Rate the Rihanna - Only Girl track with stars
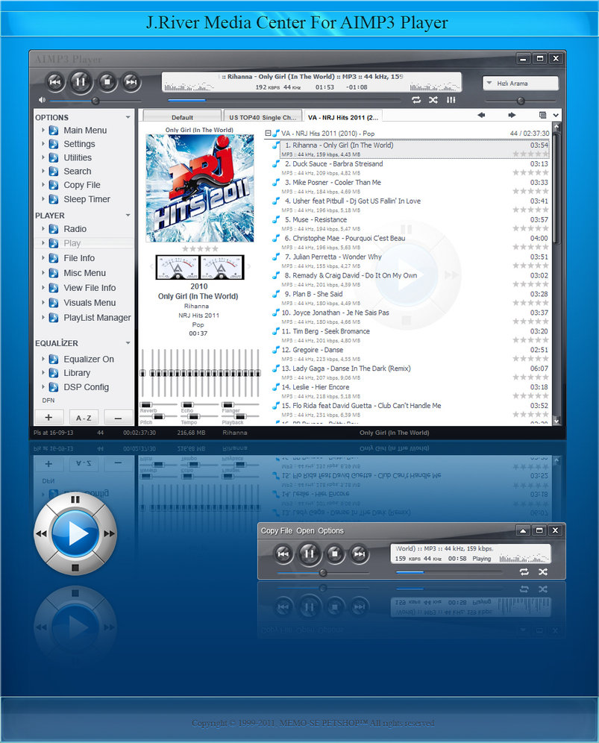 point(531,154)
